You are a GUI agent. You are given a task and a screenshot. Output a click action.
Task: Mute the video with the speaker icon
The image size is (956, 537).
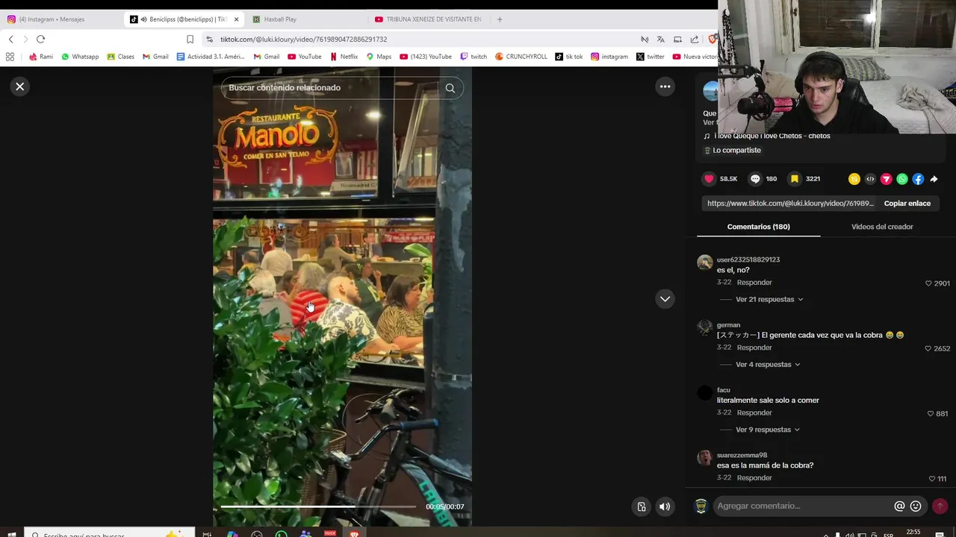(x=664, y=507)
